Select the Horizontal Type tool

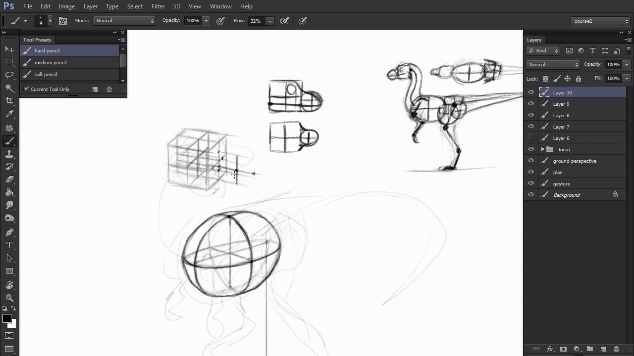9,245
